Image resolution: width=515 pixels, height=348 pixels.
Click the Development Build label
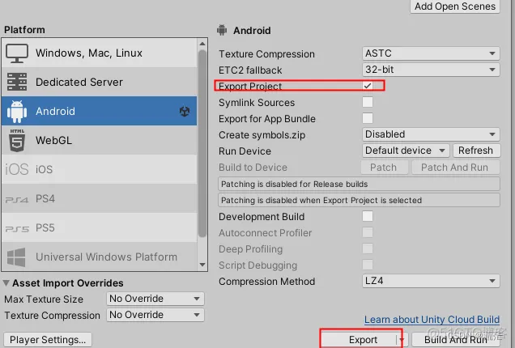pos(262,217)
